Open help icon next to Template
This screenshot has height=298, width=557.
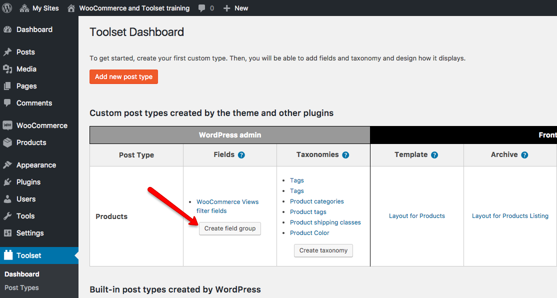tap(434, 155)
